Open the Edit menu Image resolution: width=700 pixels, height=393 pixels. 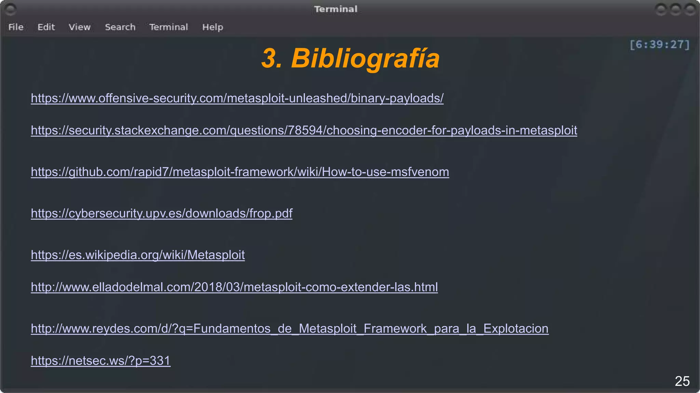coord(46,27)
